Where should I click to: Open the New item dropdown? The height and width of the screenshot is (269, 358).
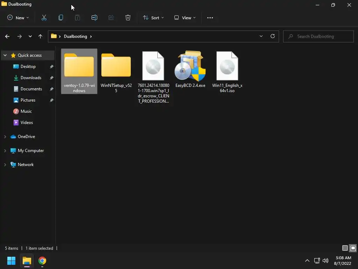point(18,18)
